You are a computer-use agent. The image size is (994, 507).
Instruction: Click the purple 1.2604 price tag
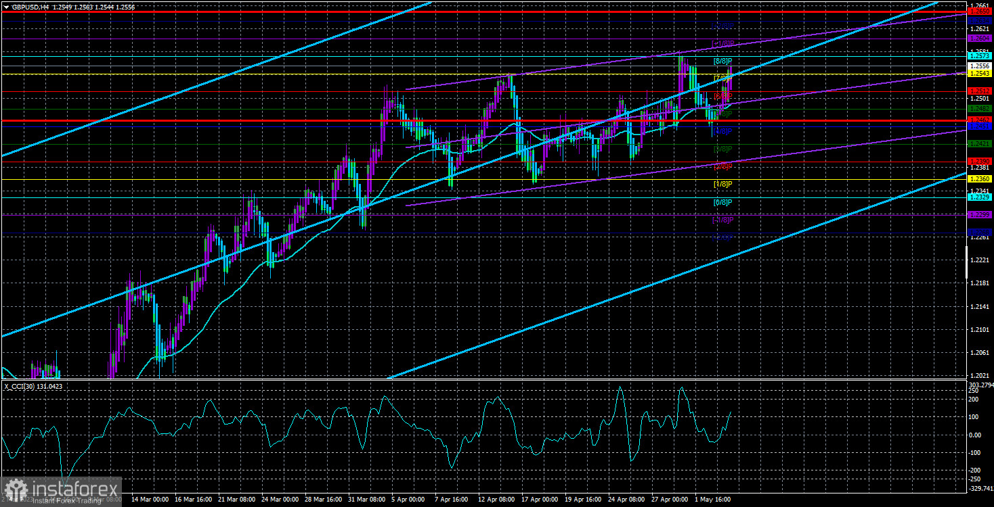point(980,39)
